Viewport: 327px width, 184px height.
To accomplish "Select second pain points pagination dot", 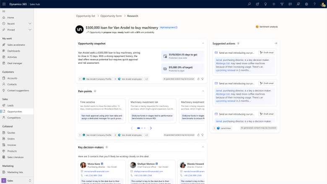I will [142, 128].
